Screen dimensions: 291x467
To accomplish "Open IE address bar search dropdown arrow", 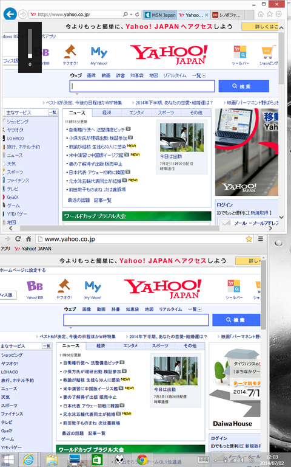I will 131,15.
